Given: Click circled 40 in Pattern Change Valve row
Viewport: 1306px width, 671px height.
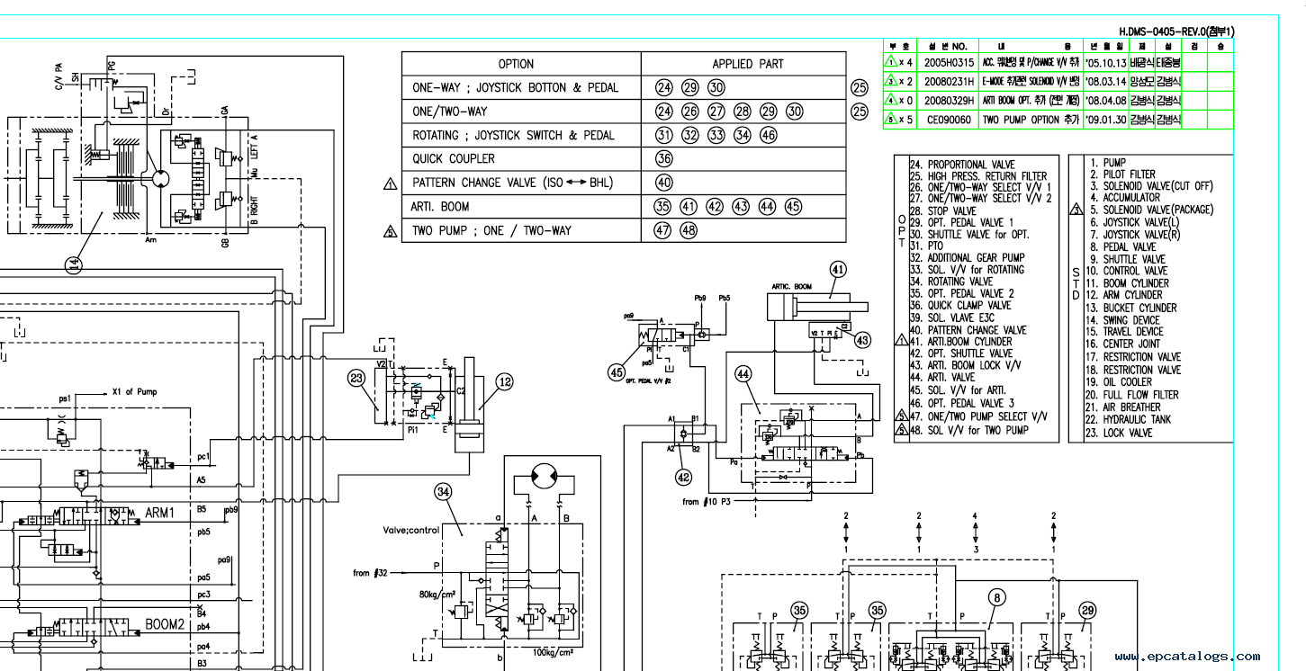Looking at the screenshot, I should [x=664, y=183].
